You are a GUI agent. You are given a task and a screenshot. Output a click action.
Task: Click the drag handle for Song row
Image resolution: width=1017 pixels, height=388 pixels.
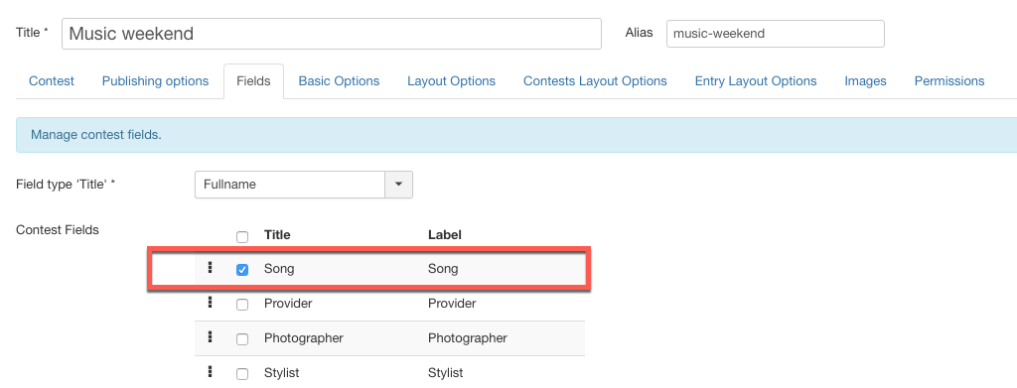(210, 267)
